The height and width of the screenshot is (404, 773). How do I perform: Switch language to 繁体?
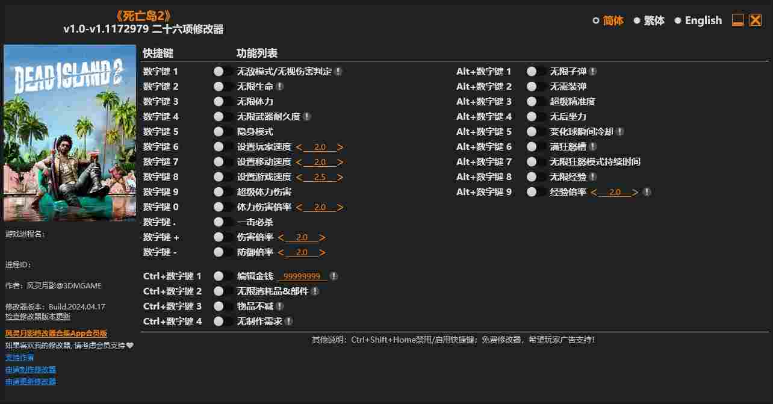pyautogui.click(x=649, y=20)
